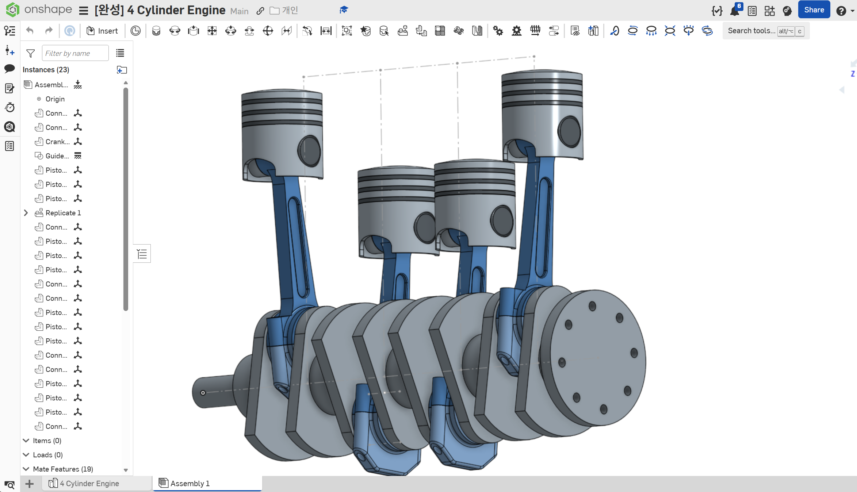Click the Filter by name field

pyautogui.click(x=75, y=54)
